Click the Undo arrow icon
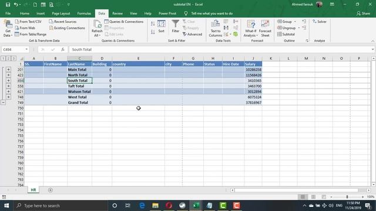This screenshot has width=376, height=211. click(16, 5)
